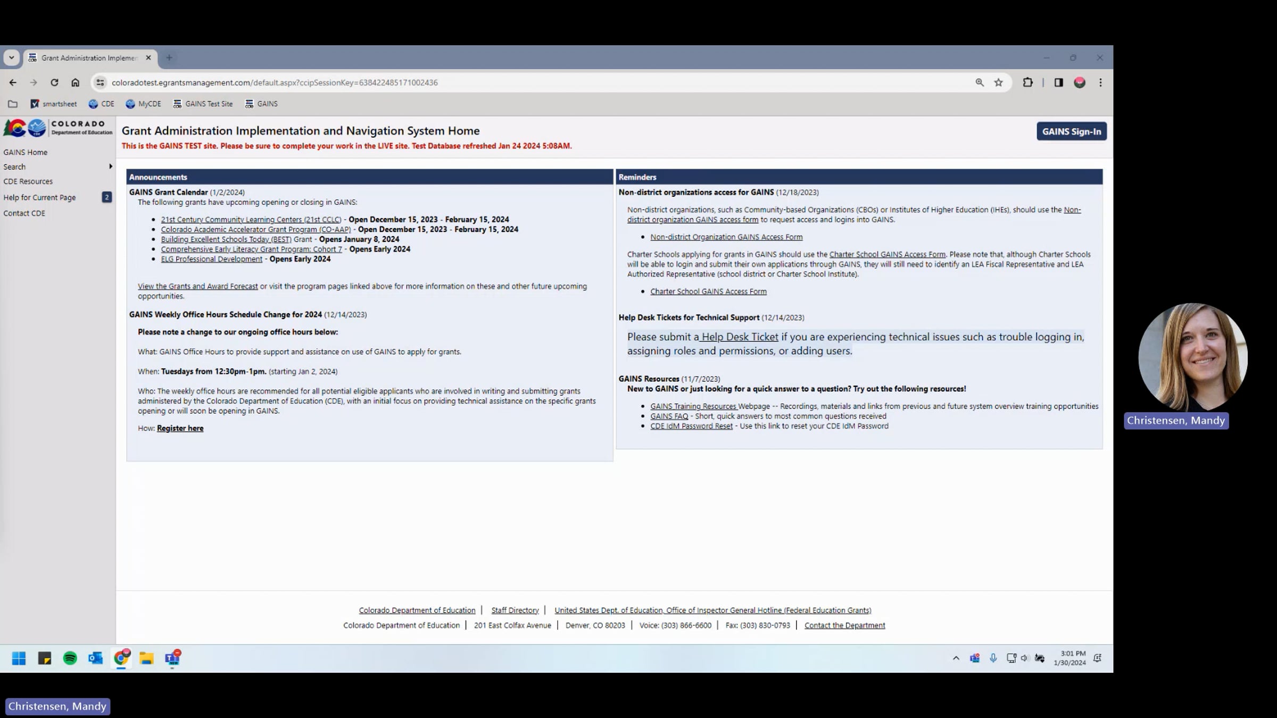
Task: Open the Inspector General Hotline footer link
Action: [x=713, y=611]
